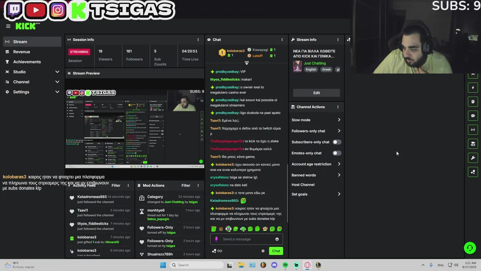Toggle Emotes-only chat switch

point(337,153)
